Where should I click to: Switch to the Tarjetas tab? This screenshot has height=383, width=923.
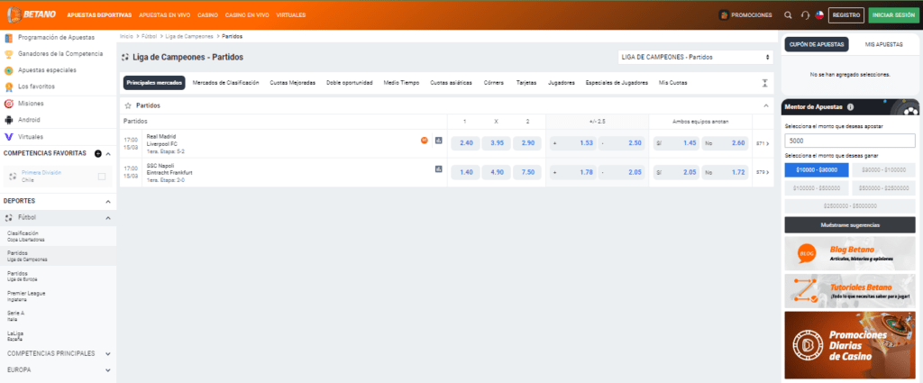[526, 83]
